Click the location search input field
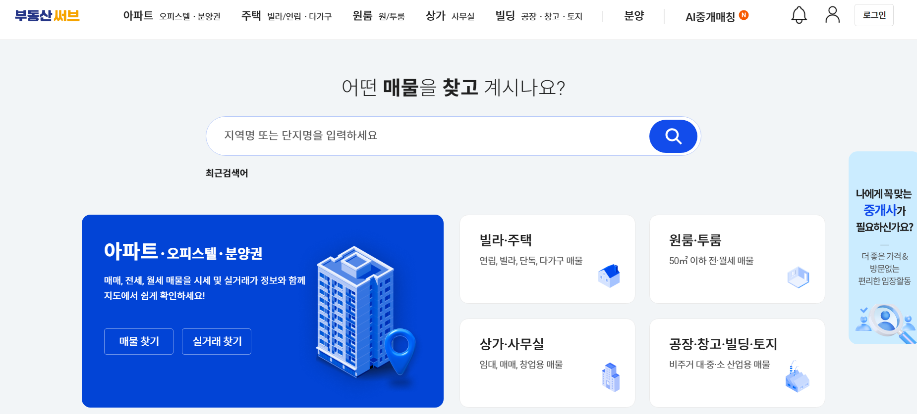Viewport: 917px width, 414px height. pyautogui.click(x=397, y=135)
